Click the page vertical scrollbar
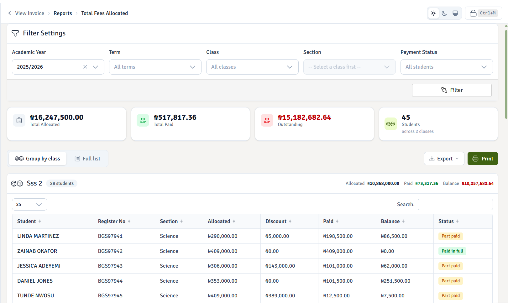The height and width of the screenshot is (303, 508). [506, 75]
